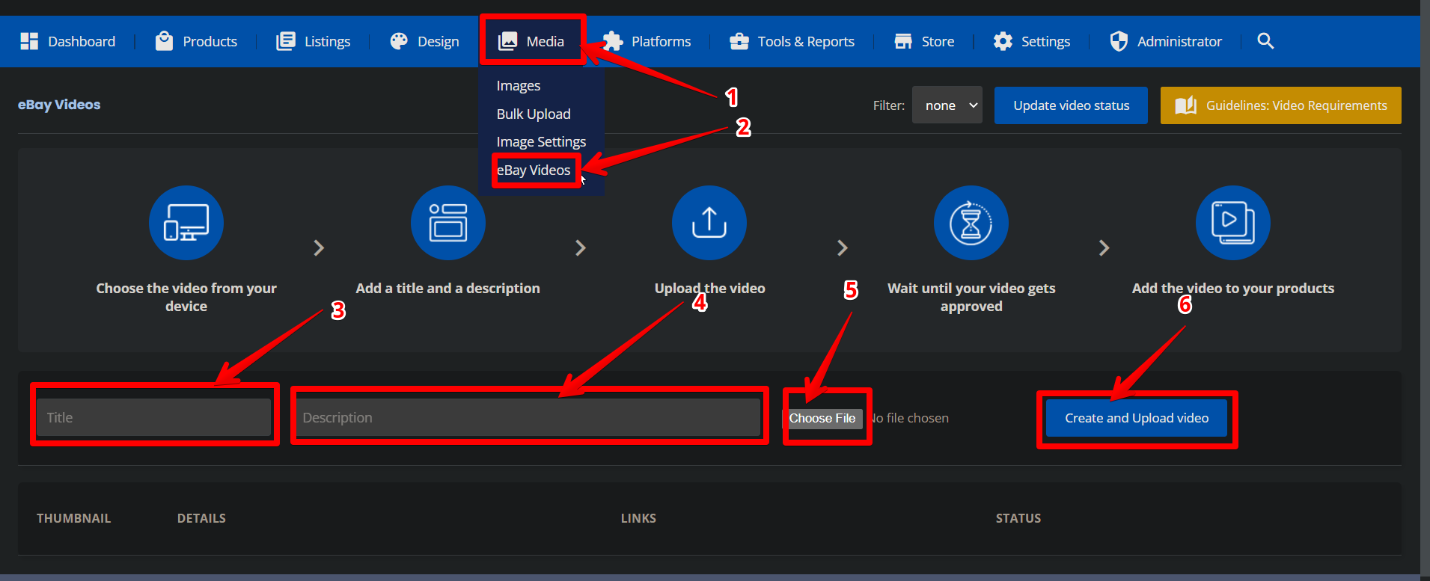Image resolution: width=1430 pixels, height=581 pixels.
Task: Click the STATUS column header
Action: (x=1018, y=518)
